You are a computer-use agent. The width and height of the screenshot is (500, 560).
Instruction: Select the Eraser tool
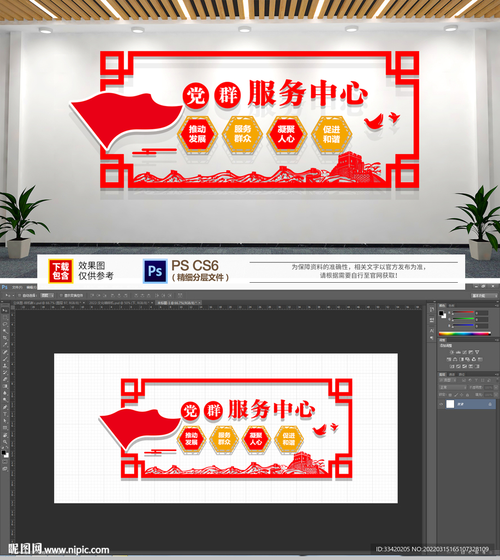(x=5, y=379)
